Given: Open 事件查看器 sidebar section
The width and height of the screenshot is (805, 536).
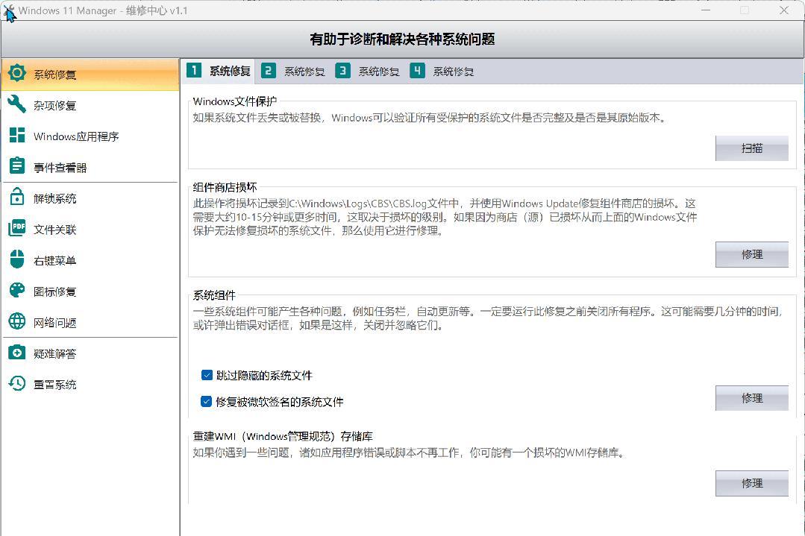Looking at the screenshot, I should pyautogui.click(x=90, y=167).
